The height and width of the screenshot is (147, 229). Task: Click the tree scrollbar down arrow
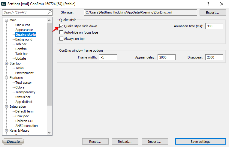[50, 132]
